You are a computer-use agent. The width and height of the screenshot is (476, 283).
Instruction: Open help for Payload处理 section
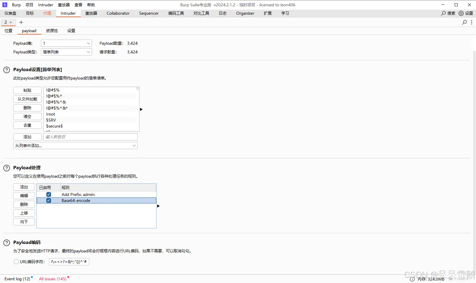(7, 168)
